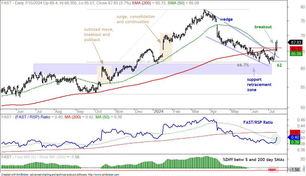Click the 'FAST/RSP Ratio' panel label
The image size is (306, 176).
(258, 122)
